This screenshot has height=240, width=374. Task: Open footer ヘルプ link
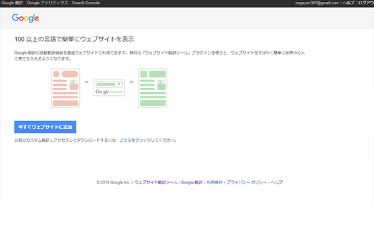[x=277, y=182]
